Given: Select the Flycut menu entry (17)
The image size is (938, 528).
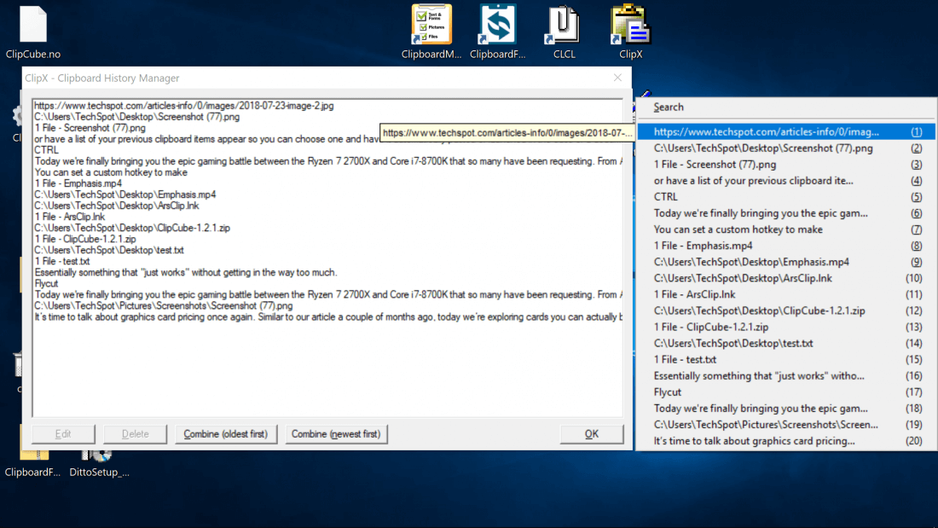Looking at the screenshot, I should point(787,392).
